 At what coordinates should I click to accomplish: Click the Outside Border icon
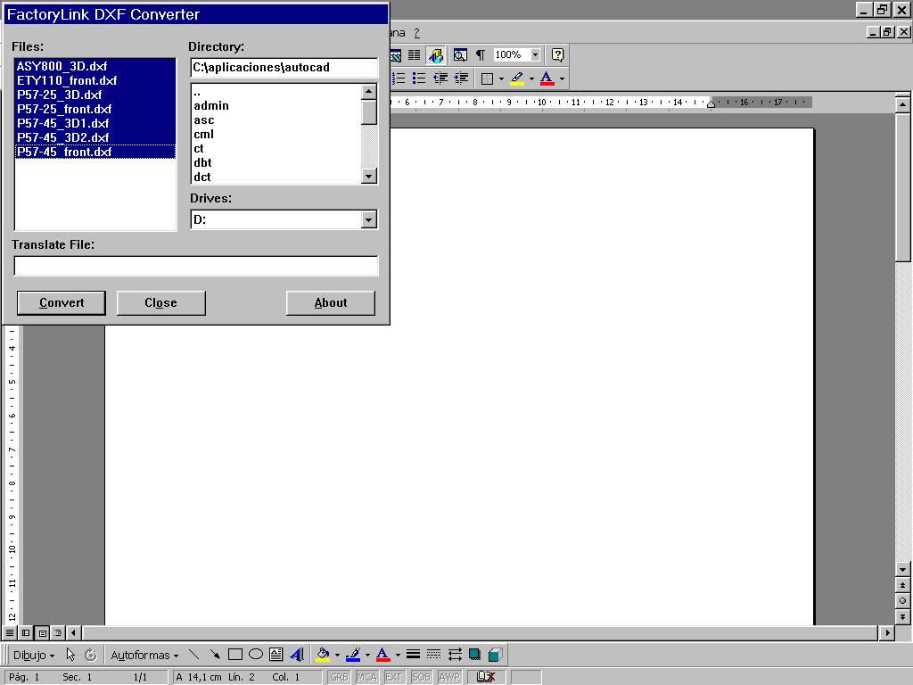(x=488, y=78)
